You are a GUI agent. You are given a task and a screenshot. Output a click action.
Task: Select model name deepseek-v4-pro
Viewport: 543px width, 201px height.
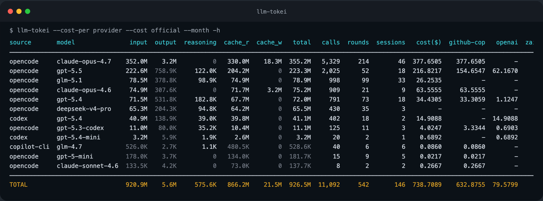coord(84,109)
